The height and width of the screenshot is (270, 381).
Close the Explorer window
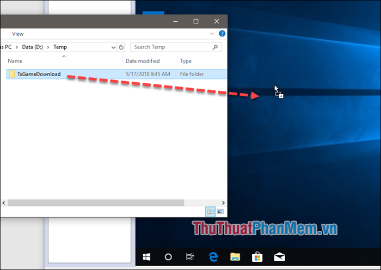click(217, 21)
